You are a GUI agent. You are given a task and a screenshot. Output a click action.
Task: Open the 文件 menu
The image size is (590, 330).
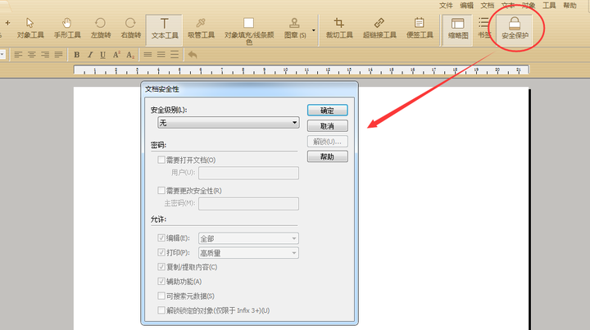[x=446, y=5]
